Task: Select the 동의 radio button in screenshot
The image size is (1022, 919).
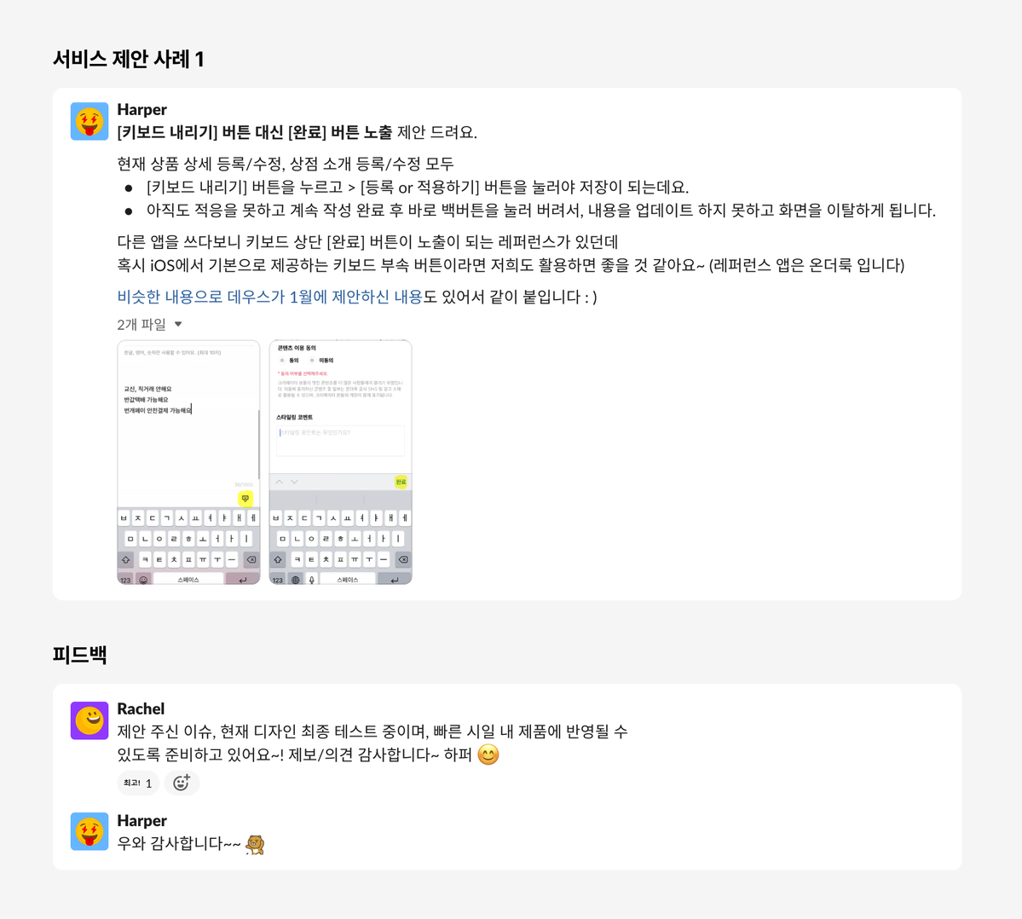Action: [x=282, y=361]
